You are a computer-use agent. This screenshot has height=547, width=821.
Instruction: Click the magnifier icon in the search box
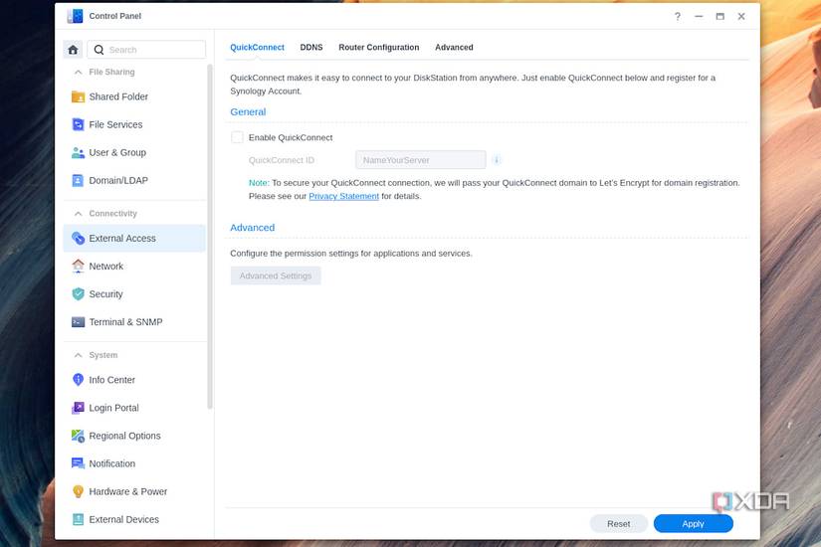pos(99,50)
